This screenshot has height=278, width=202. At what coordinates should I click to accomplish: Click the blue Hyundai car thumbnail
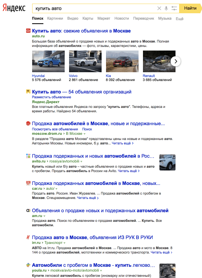(48, 61)
